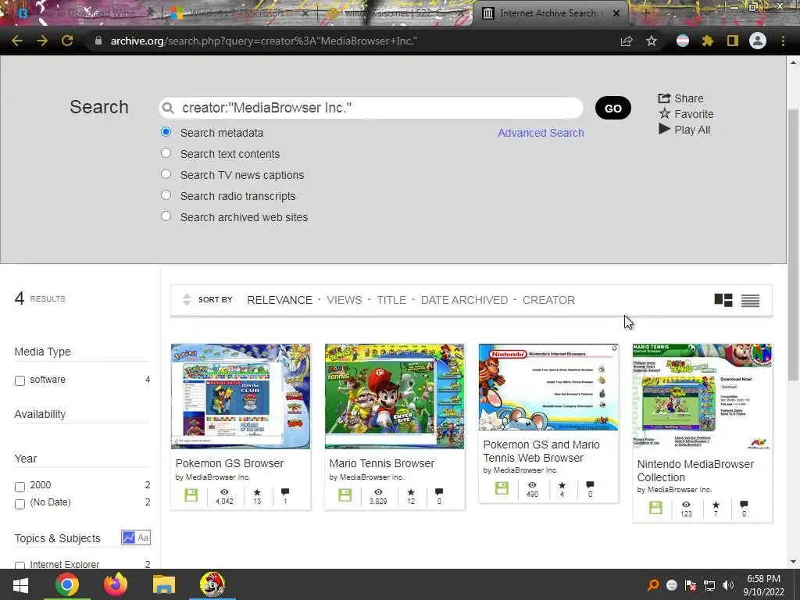800x600 pixels.
Task: Show topics as text list (Aa) icon
Action: pyautogui.click(x=144, y=537)
